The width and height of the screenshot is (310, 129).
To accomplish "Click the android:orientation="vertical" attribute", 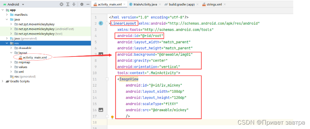I will (149, 67).
